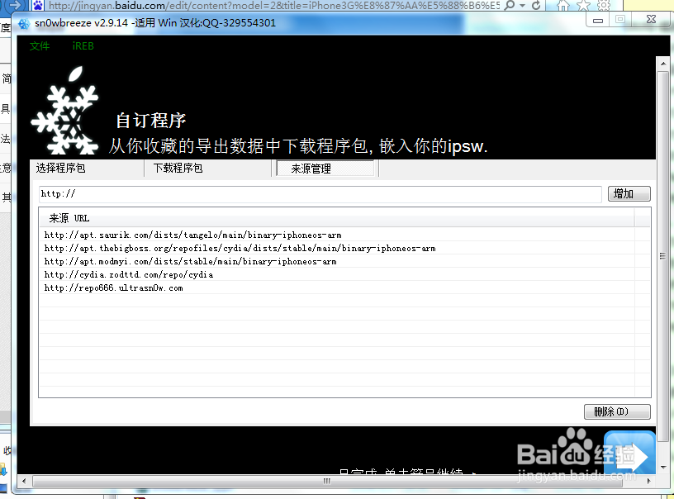Viewport: 674px width, 499px height.
Task: Open the iREB menu
Action: pyautogui.click(x=83, y=46)
